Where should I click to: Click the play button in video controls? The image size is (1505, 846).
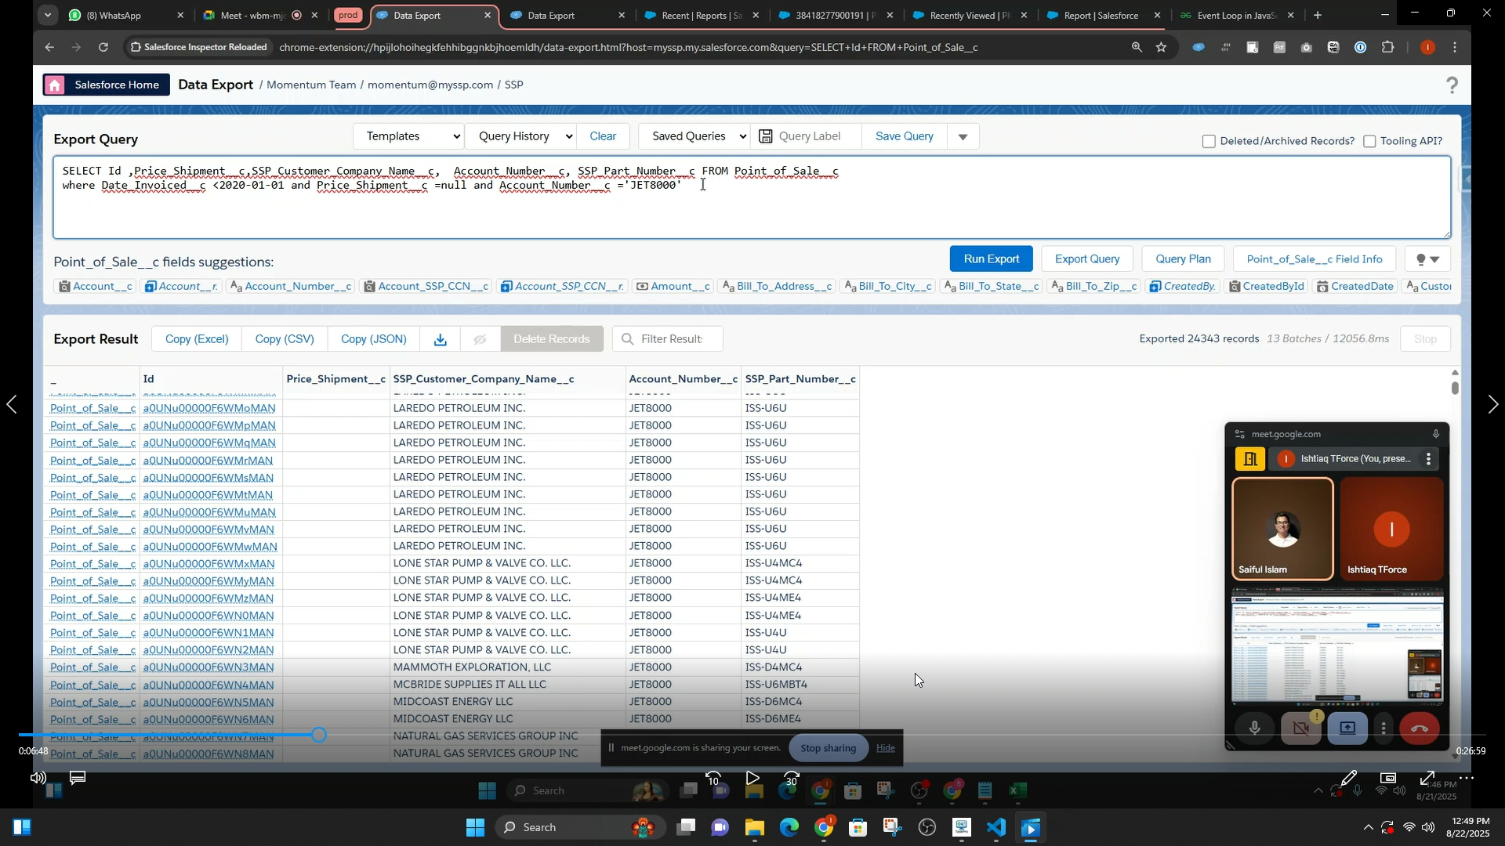tap(752, 779)
